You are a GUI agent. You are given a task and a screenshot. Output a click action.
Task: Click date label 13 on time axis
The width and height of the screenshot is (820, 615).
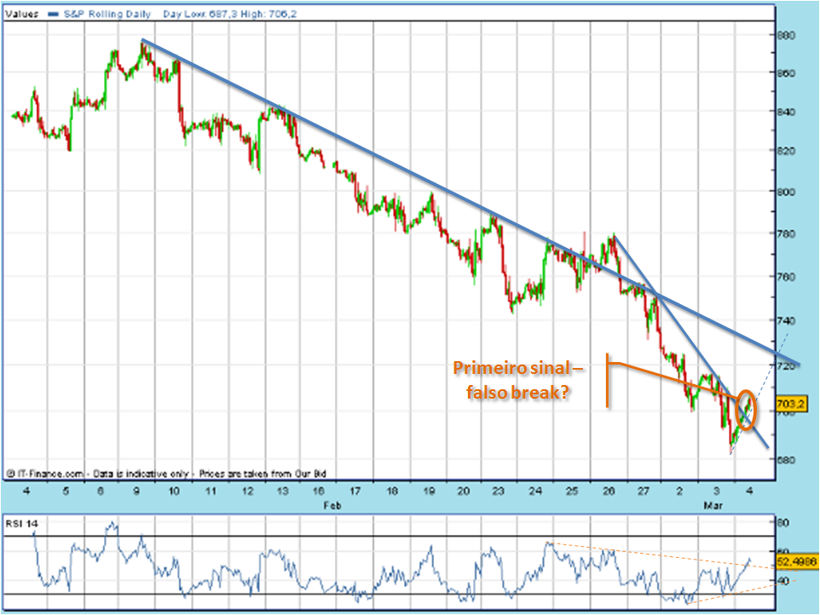point(282,491)
